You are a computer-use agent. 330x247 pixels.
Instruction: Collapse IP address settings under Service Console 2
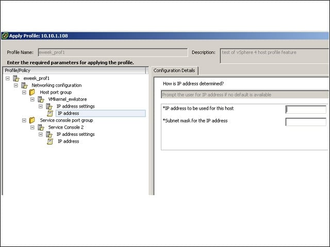[41, 134]
